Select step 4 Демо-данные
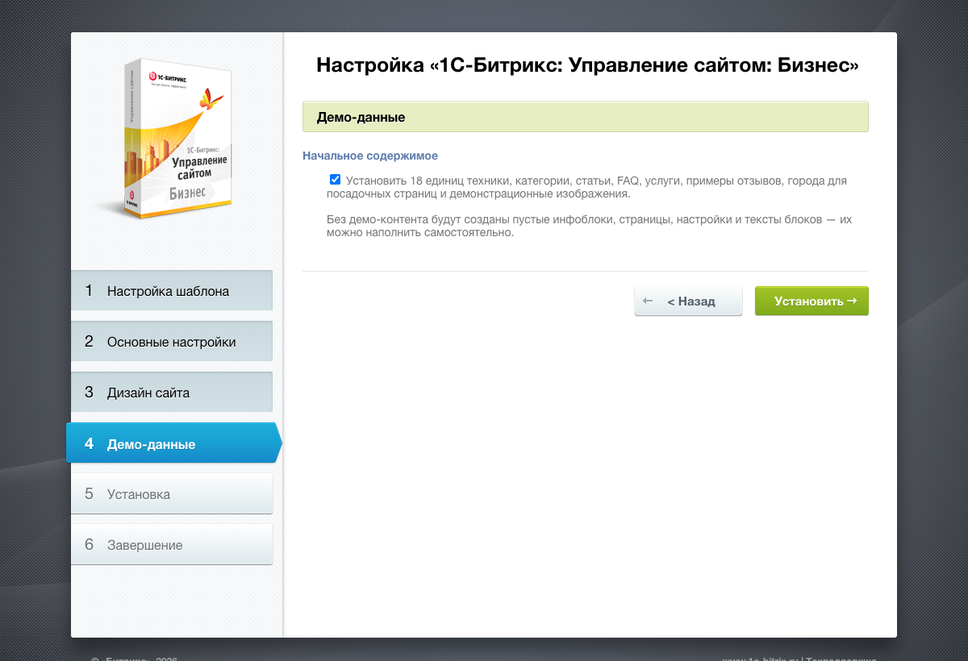Image resolution: width=968 pixels, height=661 pixels. (x=173, y=443)
